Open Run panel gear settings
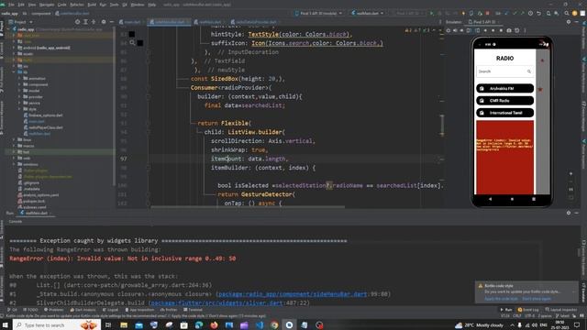 pyautogui.click(x=569, y=213)
